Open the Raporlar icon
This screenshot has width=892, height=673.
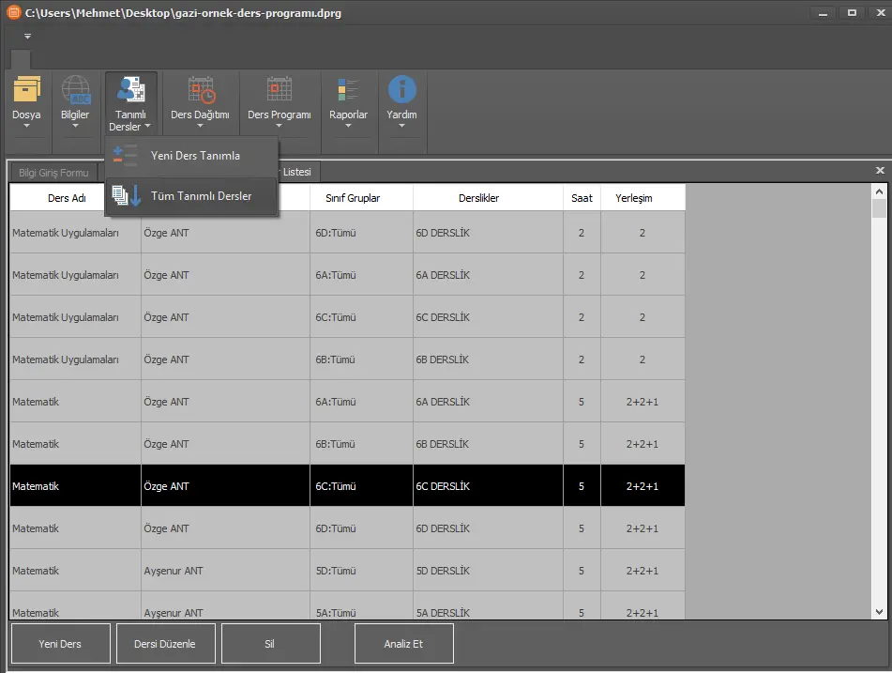(x=348, y=90)
